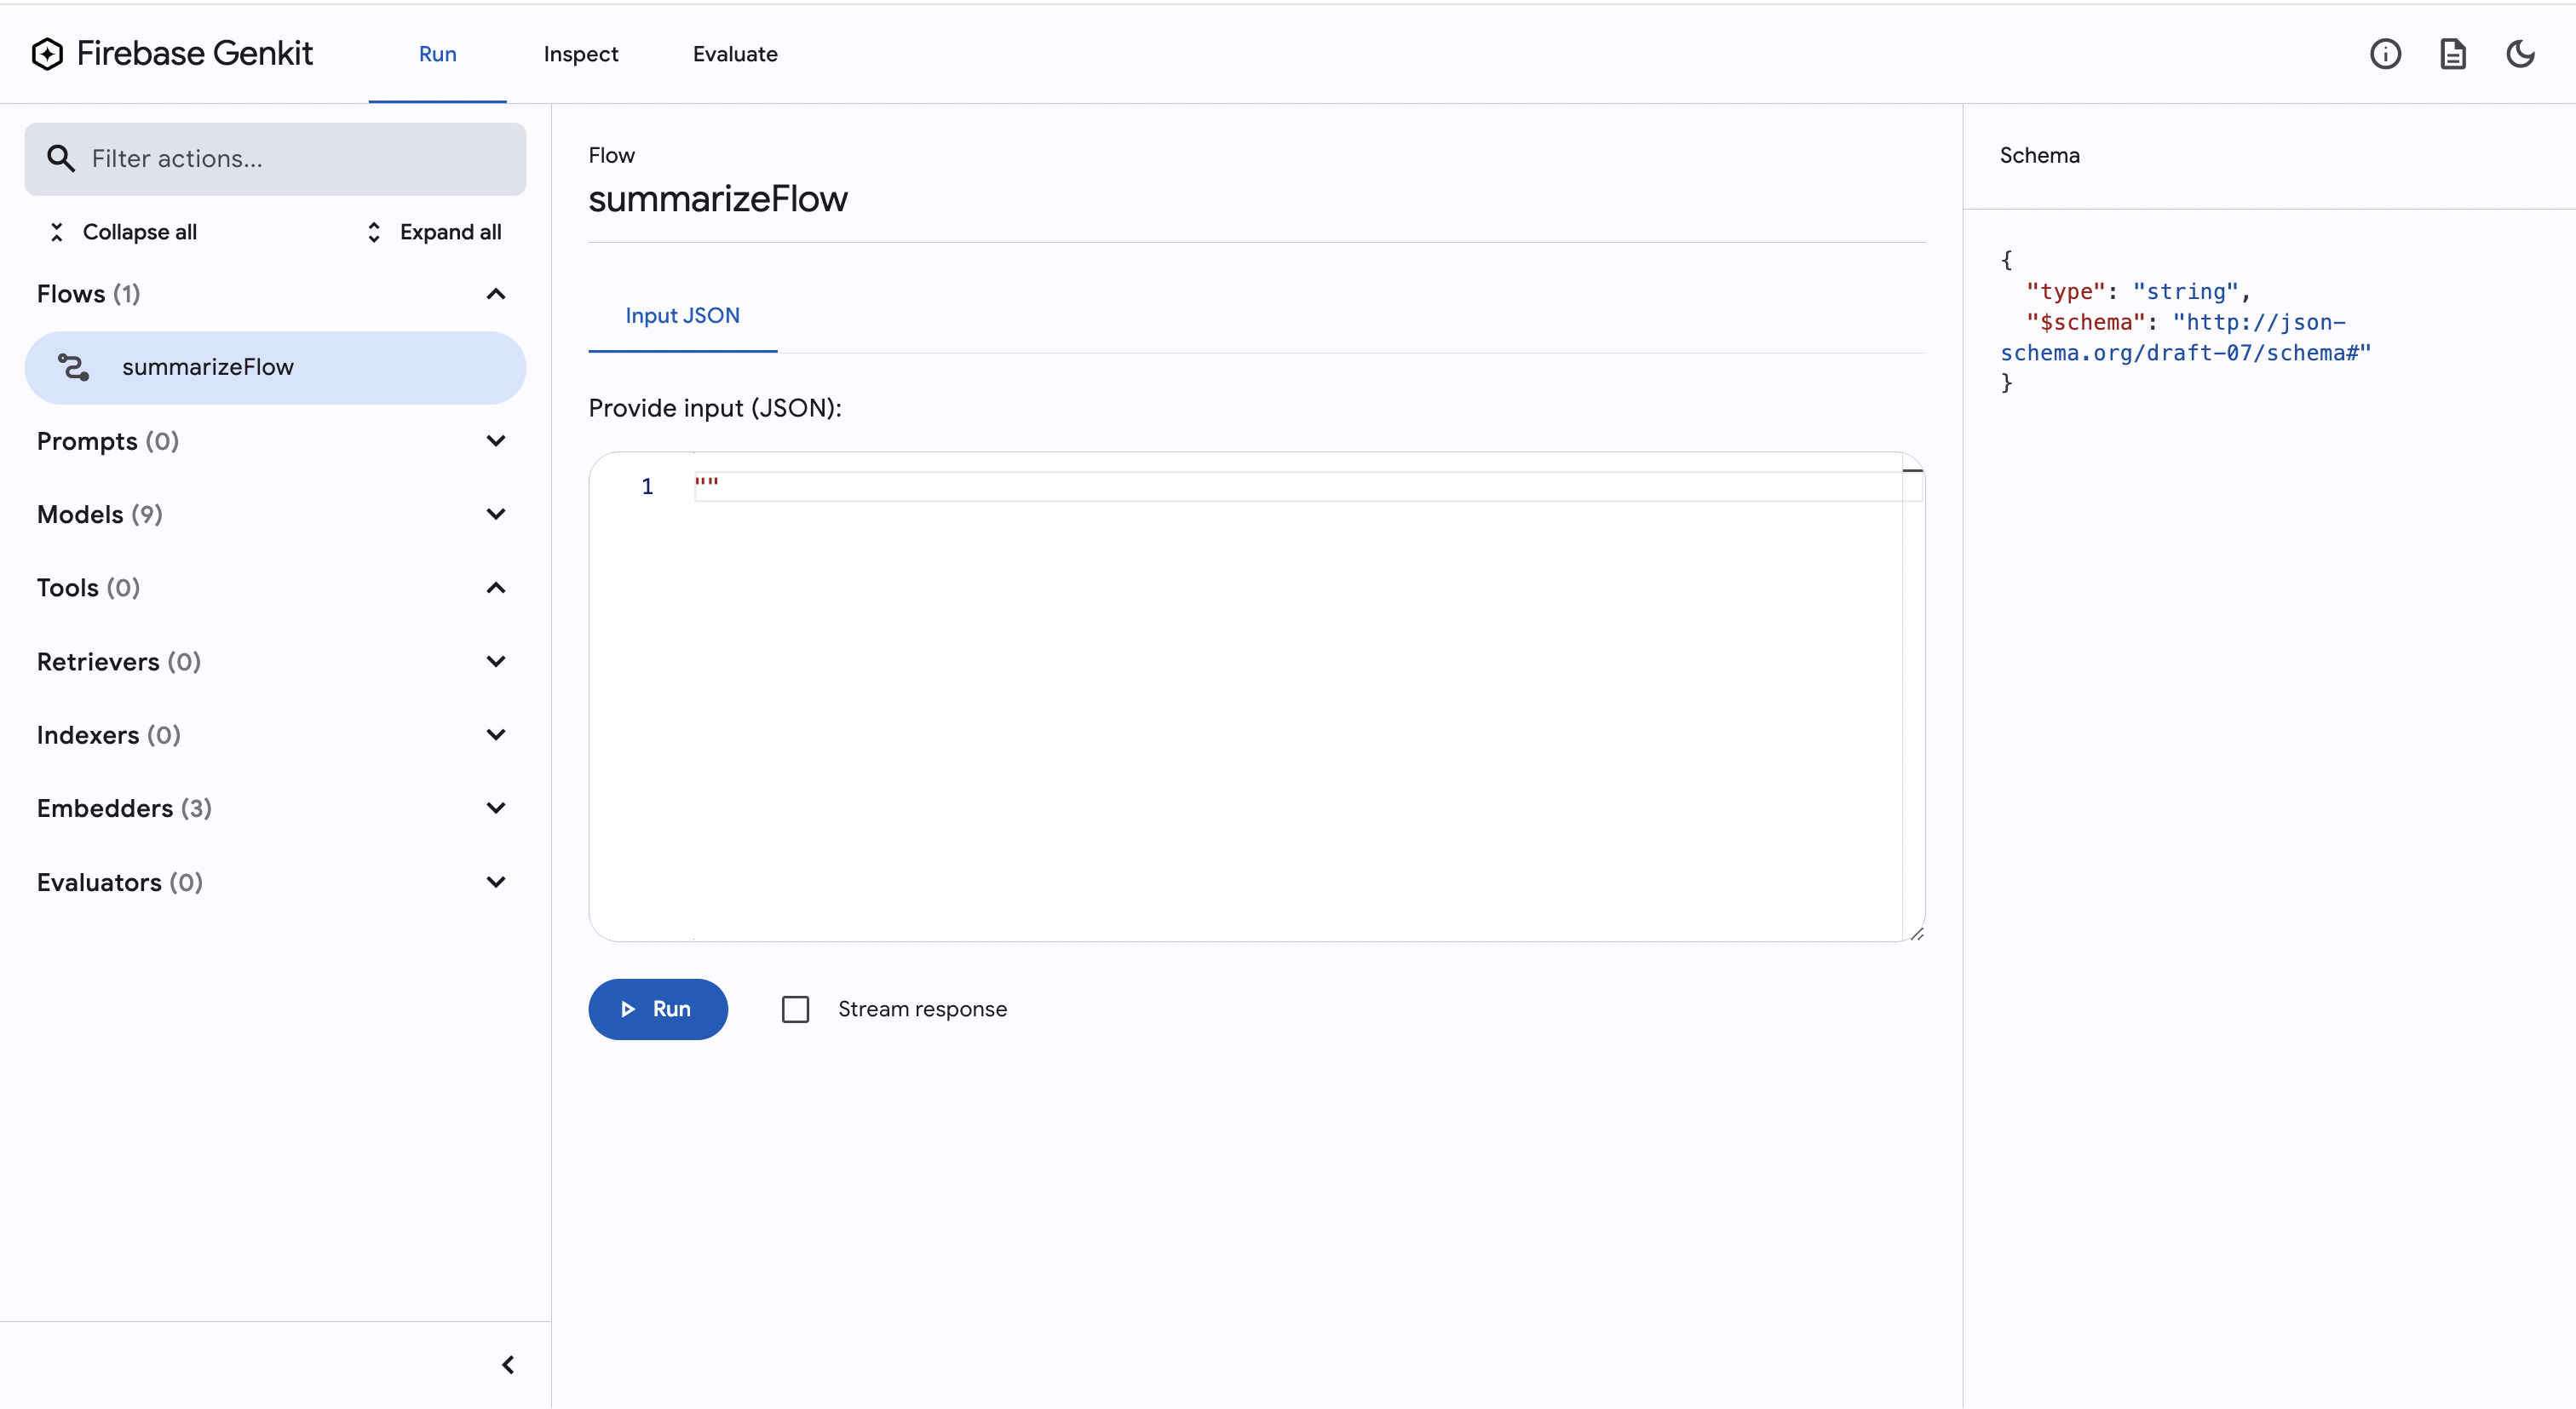Click the search magnifier icon

pos(61,159)
